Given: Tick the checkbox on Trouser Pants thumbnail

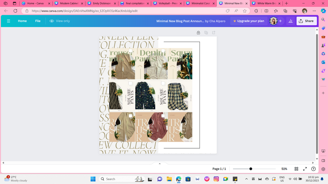Looking at the screenshot, I should point(130,51).
